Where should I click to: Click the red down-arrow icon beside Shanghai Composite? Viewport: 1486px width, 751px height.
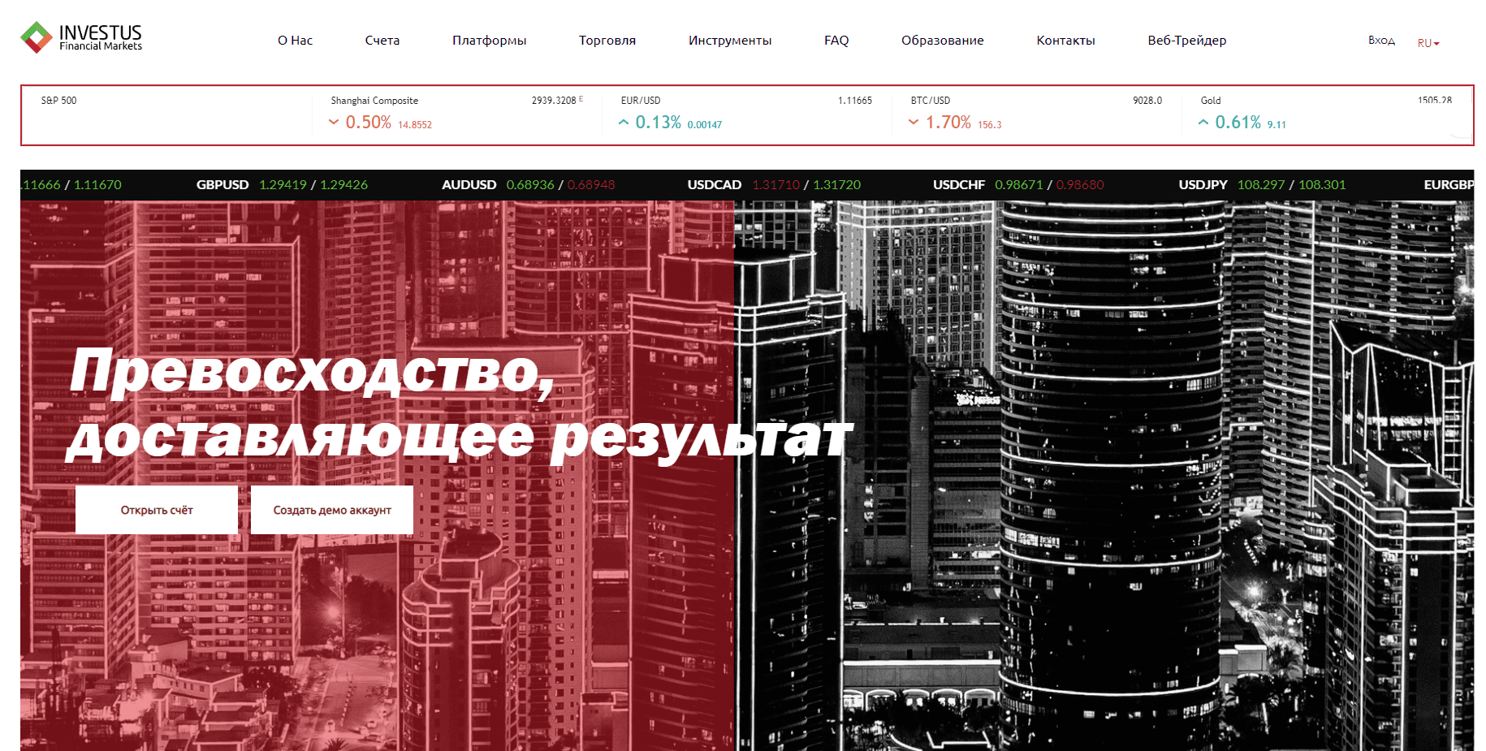coord(332,122)
